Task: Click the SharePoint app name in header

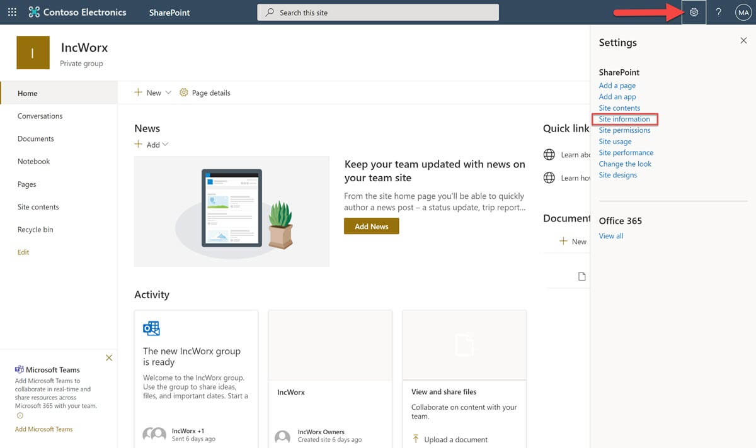Action: [x=169, y=13]
